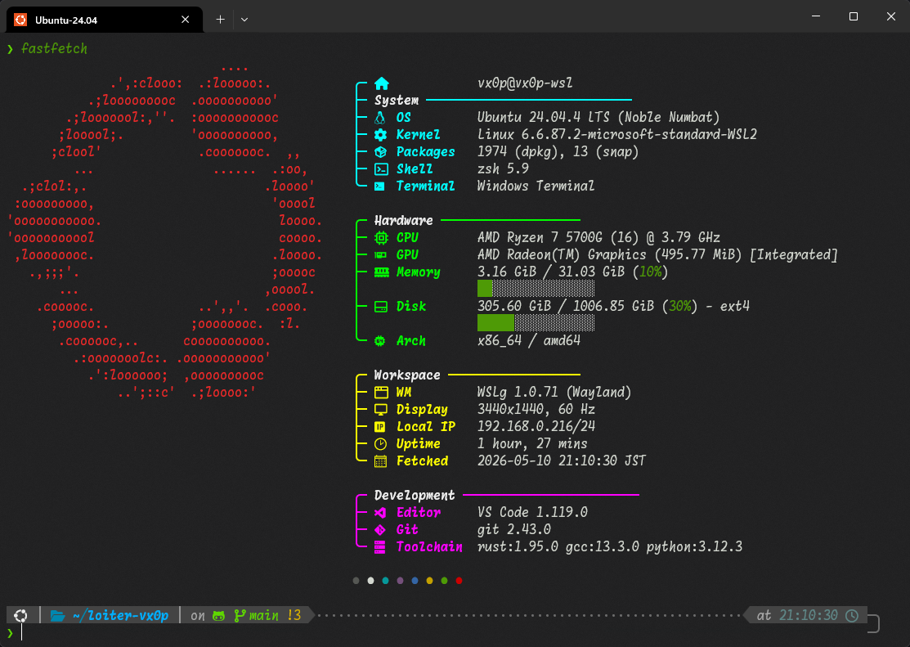Click the box icon next to Packages

pyautogui.click(x=381, y=152)
